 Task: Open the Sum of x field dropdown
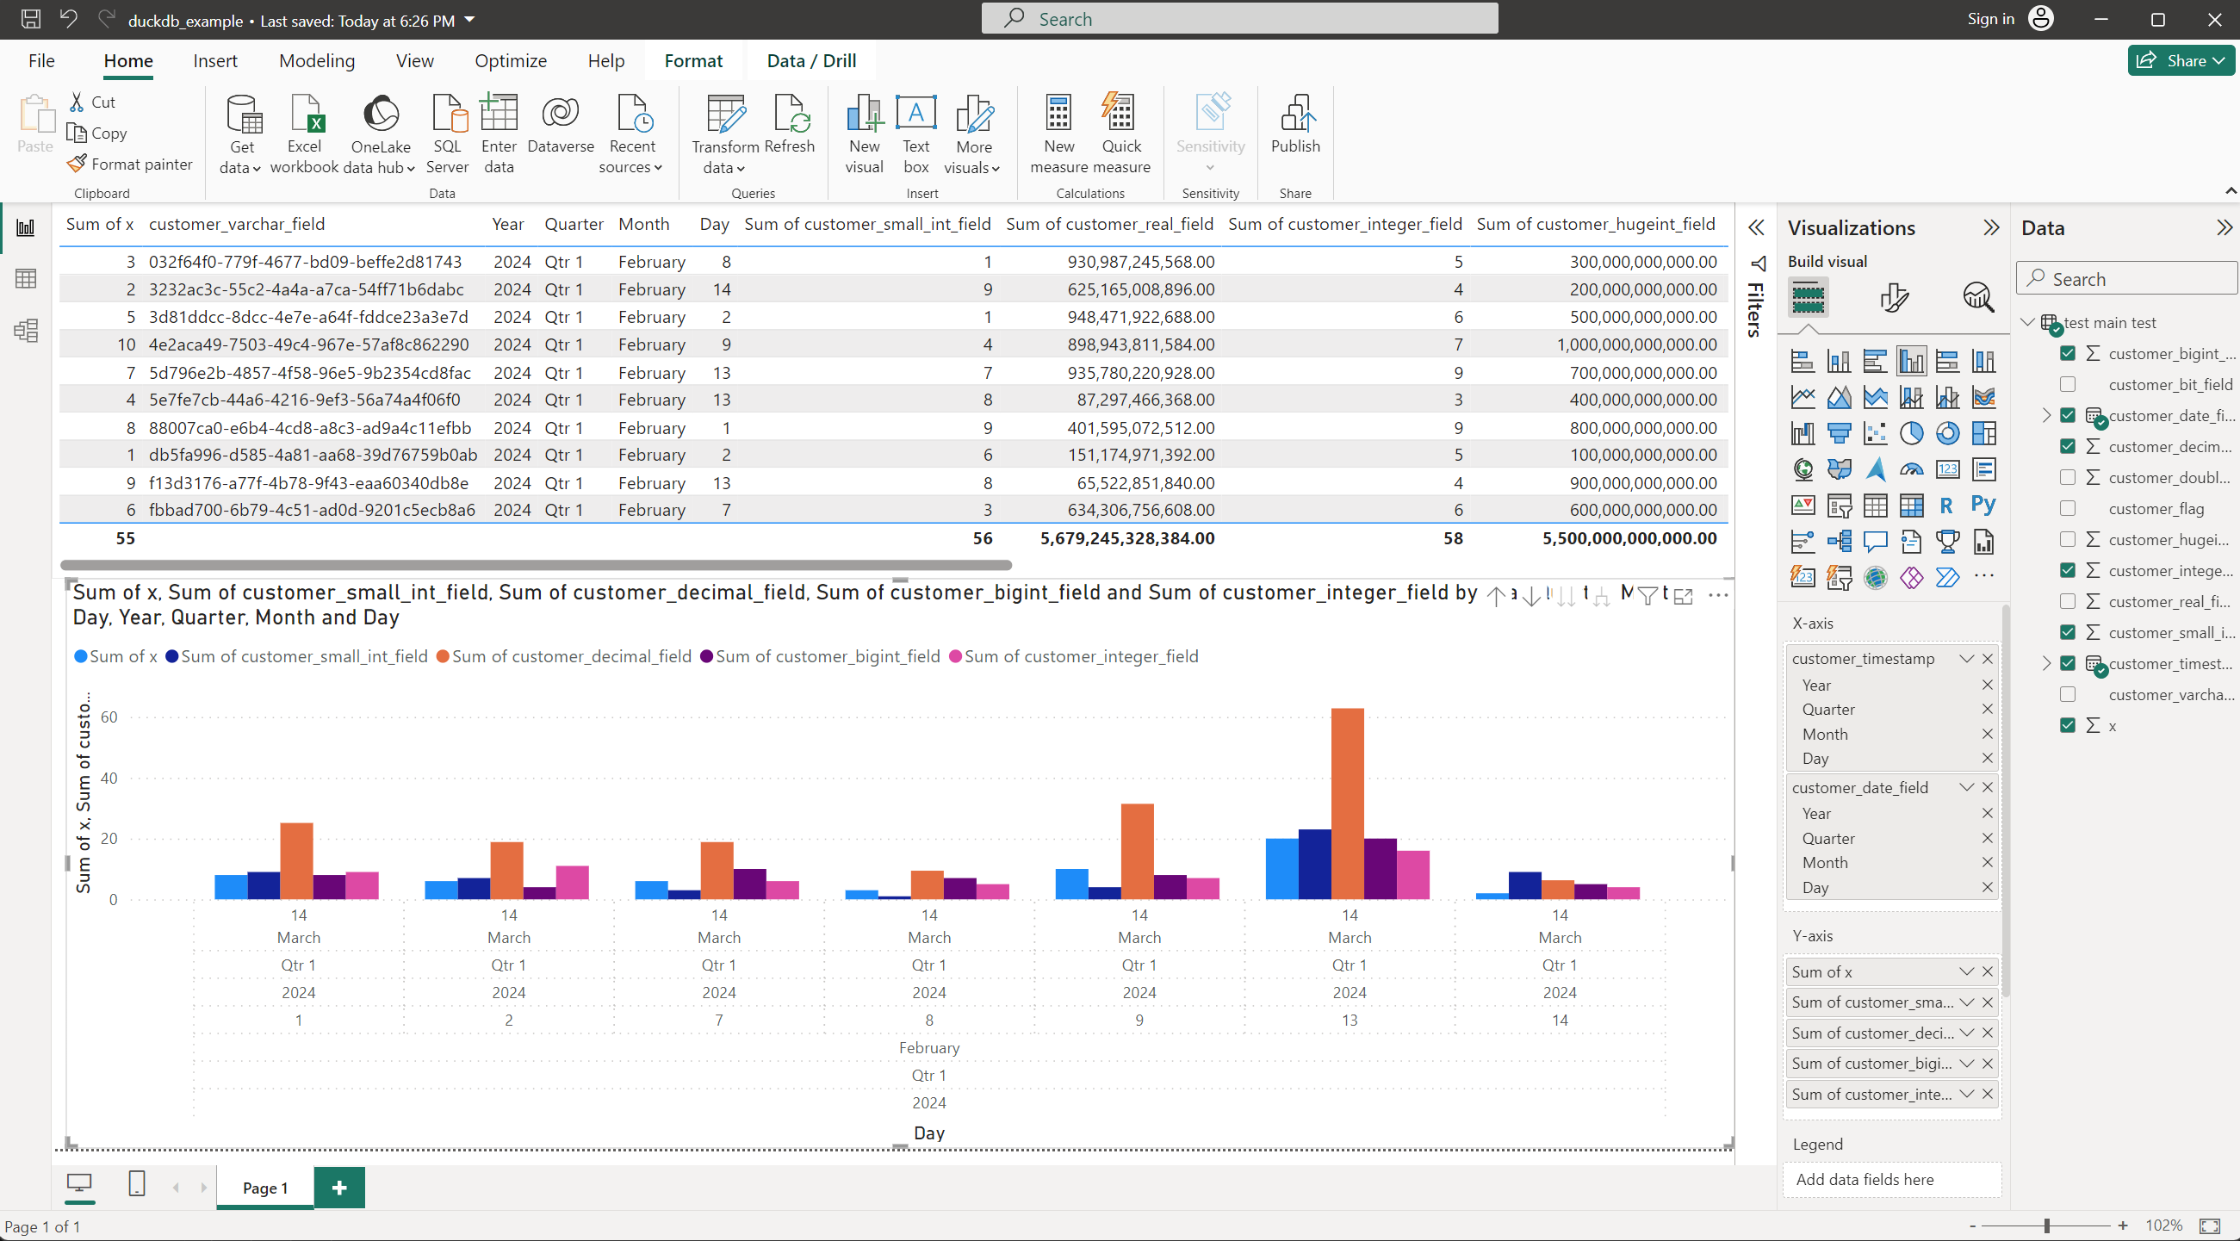click(x=1965, y=971)
